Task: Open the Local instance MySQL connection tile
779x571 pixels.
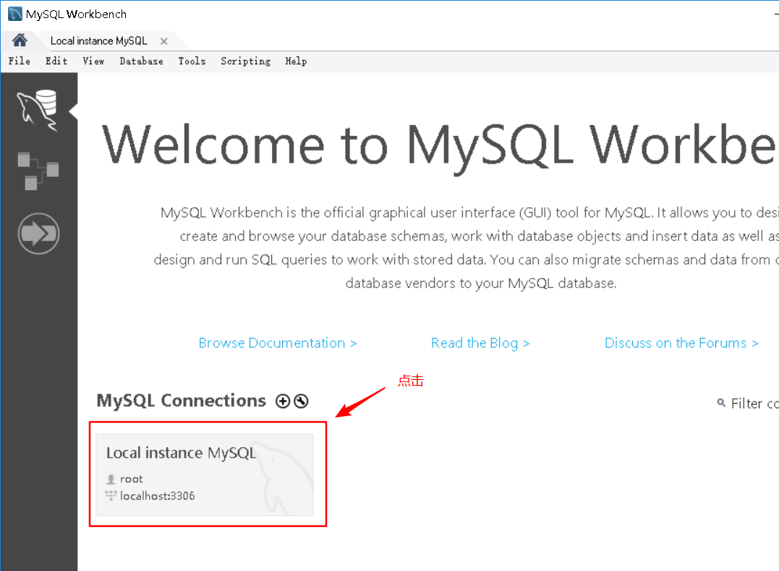Action: pos(208,474)
